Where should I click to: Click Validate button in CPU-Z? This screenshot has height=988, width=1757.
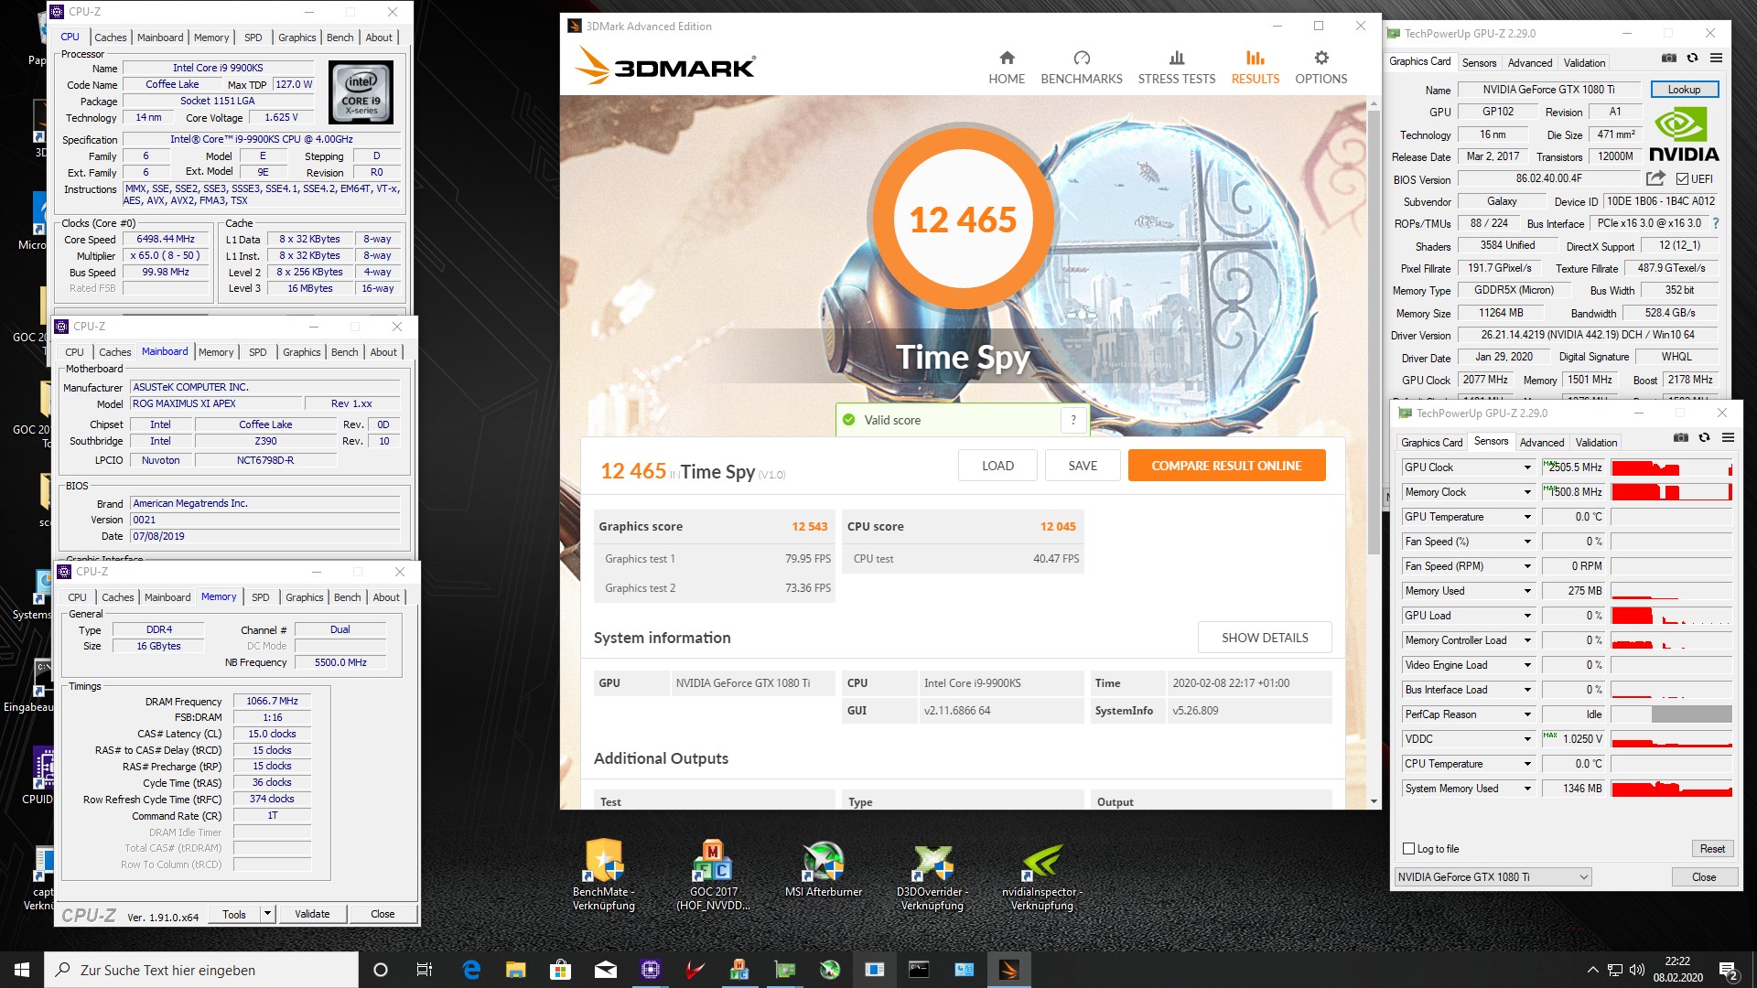pyautogui.click(x=312, y=914)
